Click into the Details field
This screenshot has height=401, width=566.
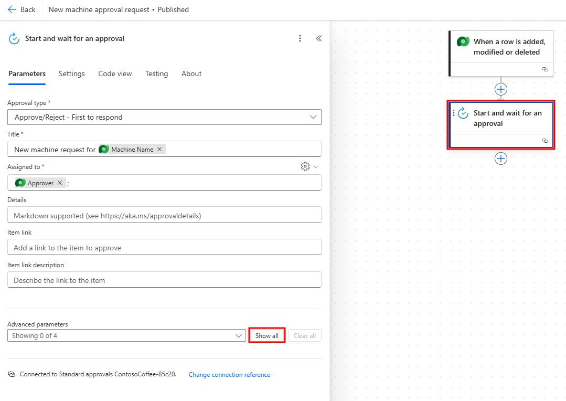164,215
